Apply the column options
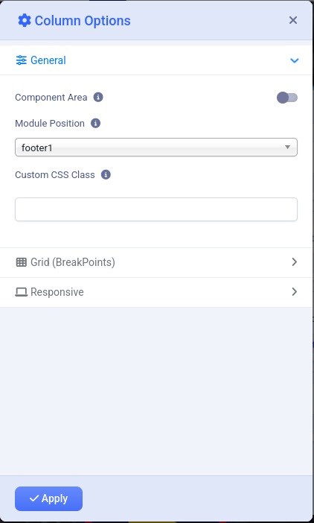The height and width of the screenshot is (523, 314). tap(48, 498)
